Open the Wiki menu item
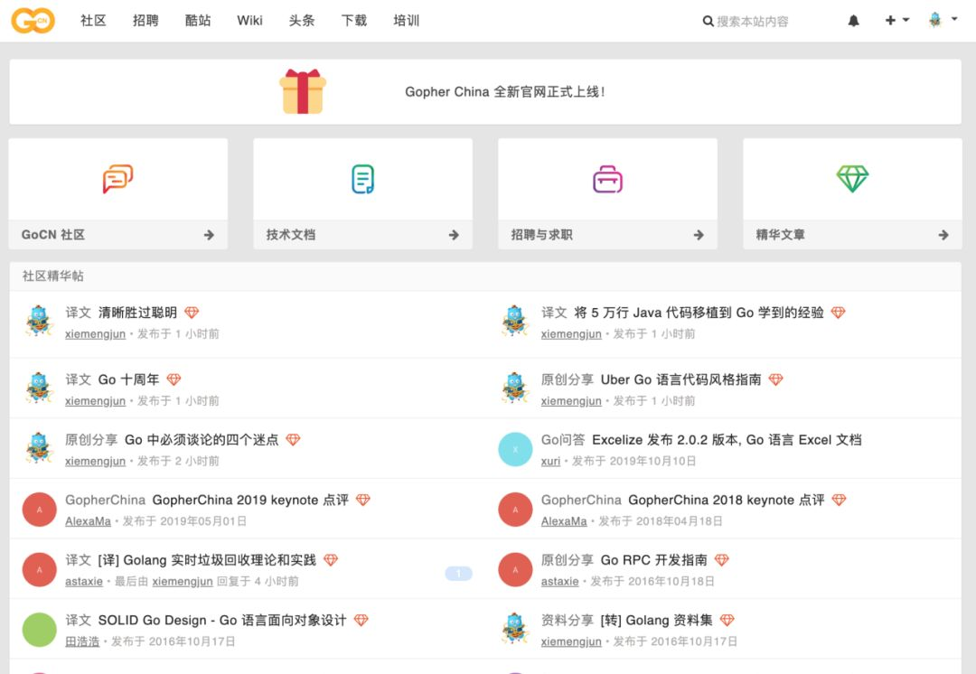The height and width of the screenshot is (674, 976). coord(249,21)
